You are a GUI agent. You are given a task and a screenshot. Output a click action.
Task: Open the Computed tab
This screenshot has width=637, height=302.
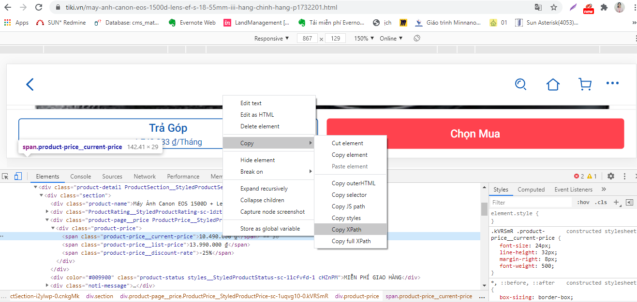[531, 190]
